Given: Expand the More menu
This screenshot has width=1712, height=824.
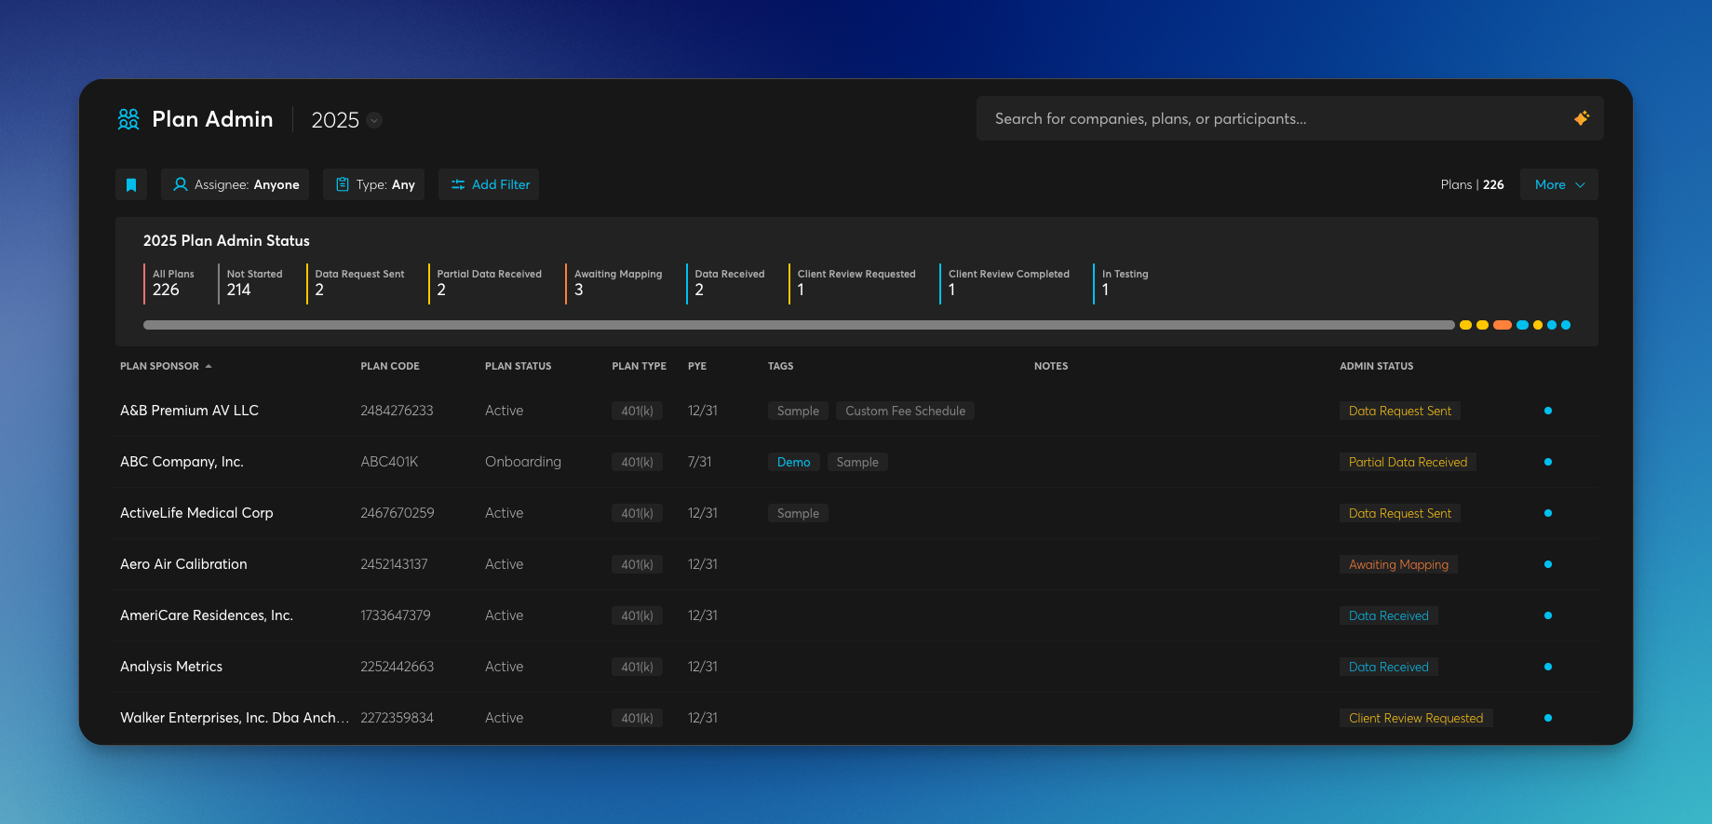Looking at the screenshot, I should (1558, 184).
